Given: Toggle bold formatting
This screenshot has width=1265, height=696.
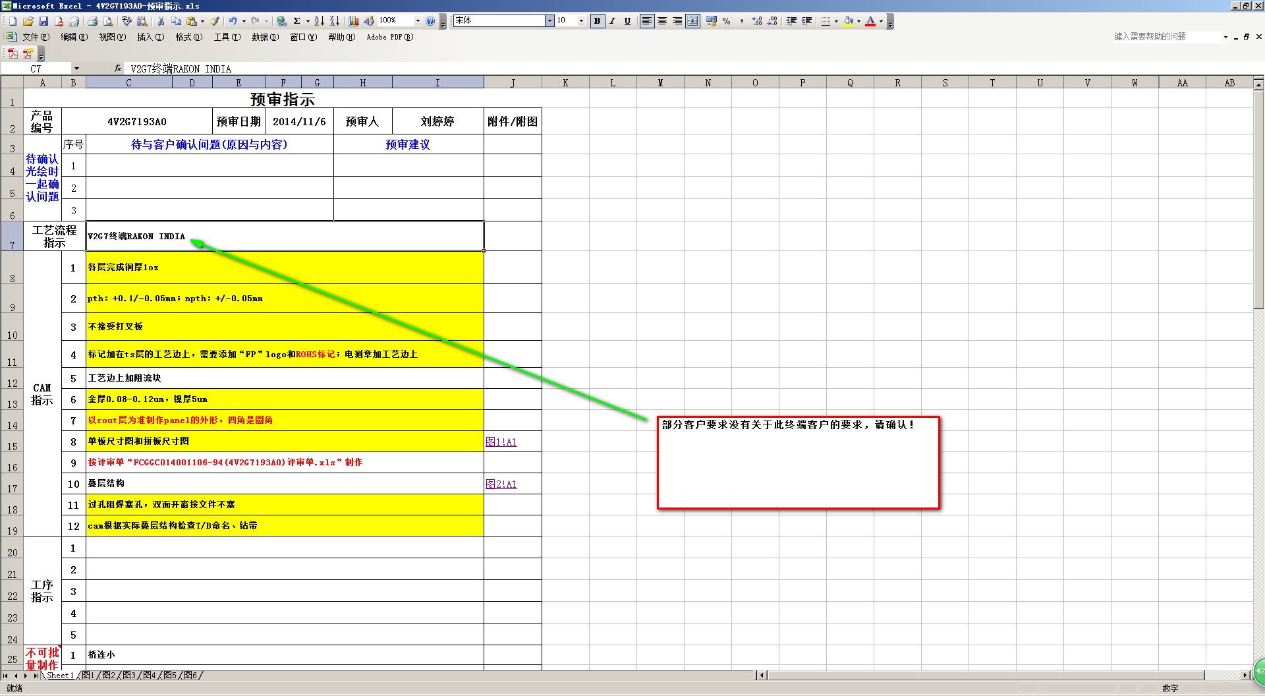Looking at the screenshot, I should click(598, 21).
